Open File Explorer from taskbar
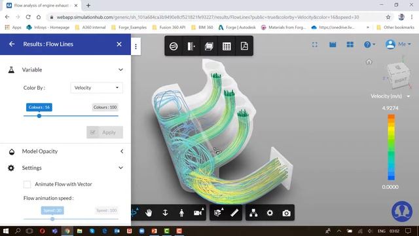Screen dimensions: 419x236 coord(80,231)
